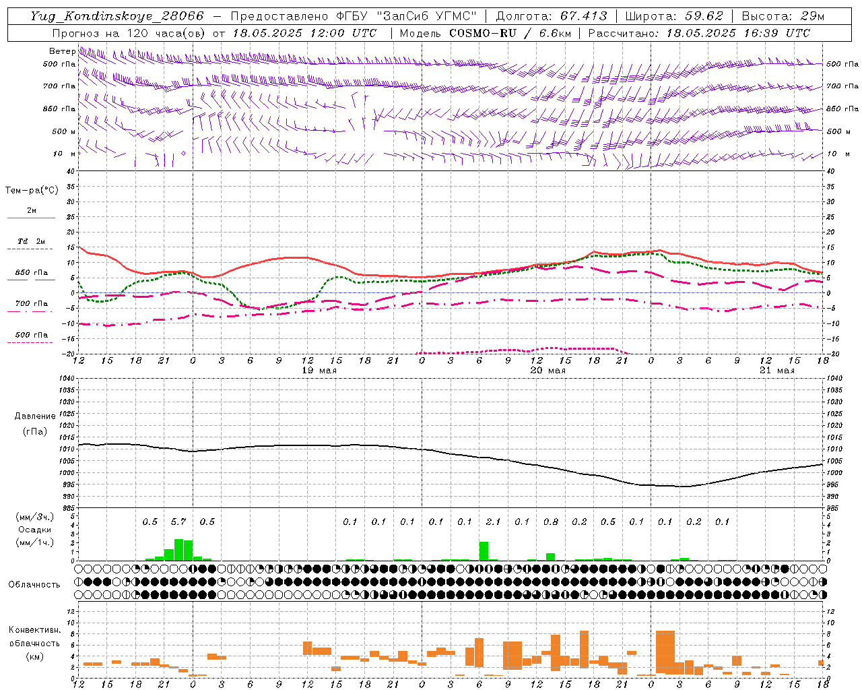Select the text Предоставлено ФГБУ "ЗапСиб УГМС"
862x690 pixels.
pos(354,16)
